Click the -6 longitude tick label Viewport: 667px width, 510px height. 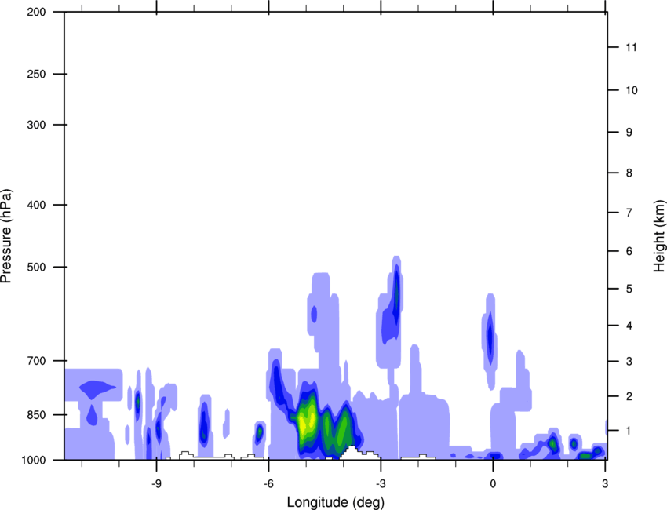pyautogui.click(x=268, y=483)
